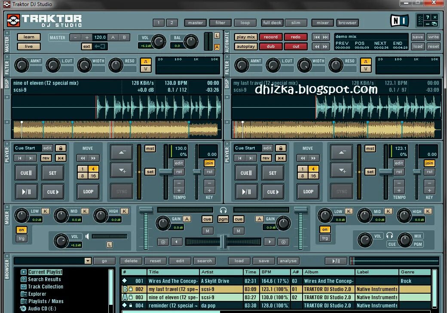
Task: Lock the right deck cue point
Action: [281, 148]
